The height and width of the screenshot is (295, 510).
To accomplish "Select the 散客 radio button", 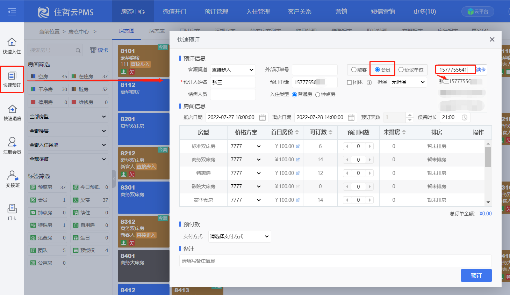I will 354,70.
